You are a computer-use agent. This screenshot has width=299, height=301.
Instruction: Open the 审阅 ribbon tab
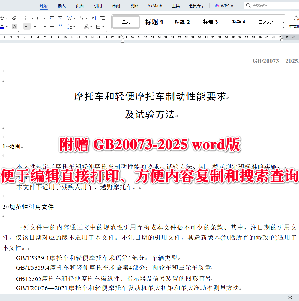pyautogui.click(x=116, y=5)
